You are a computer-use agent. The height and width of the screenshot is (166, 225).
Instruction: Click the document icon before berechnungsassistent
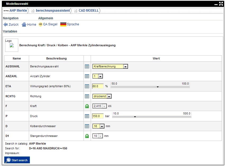(33, 11)
